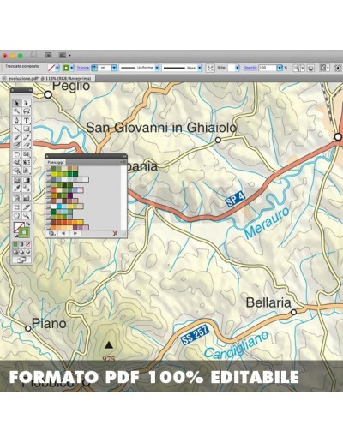Screen dimensions: 343x443
Task: Select the Blob Brush tool
Action: tap(17, 145)
